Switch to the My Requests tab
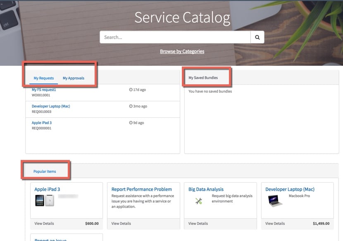Screen dimensions: 343x241 click(43, 78)
